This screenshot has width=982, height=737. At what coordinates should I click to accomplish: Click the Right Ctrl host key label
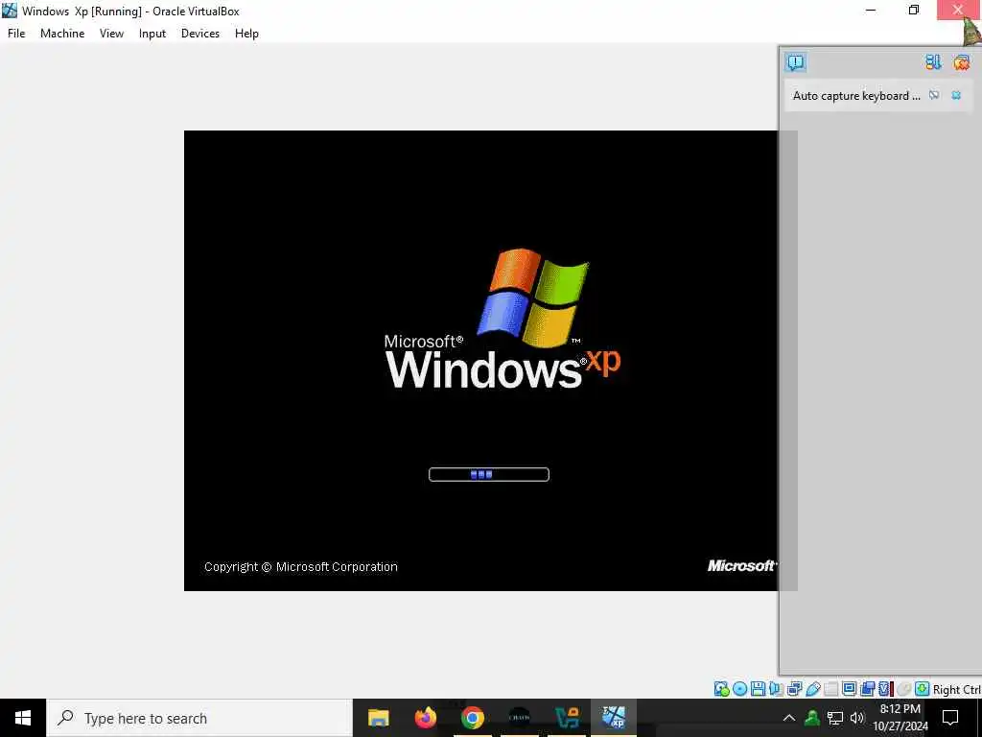coord(957,689)
